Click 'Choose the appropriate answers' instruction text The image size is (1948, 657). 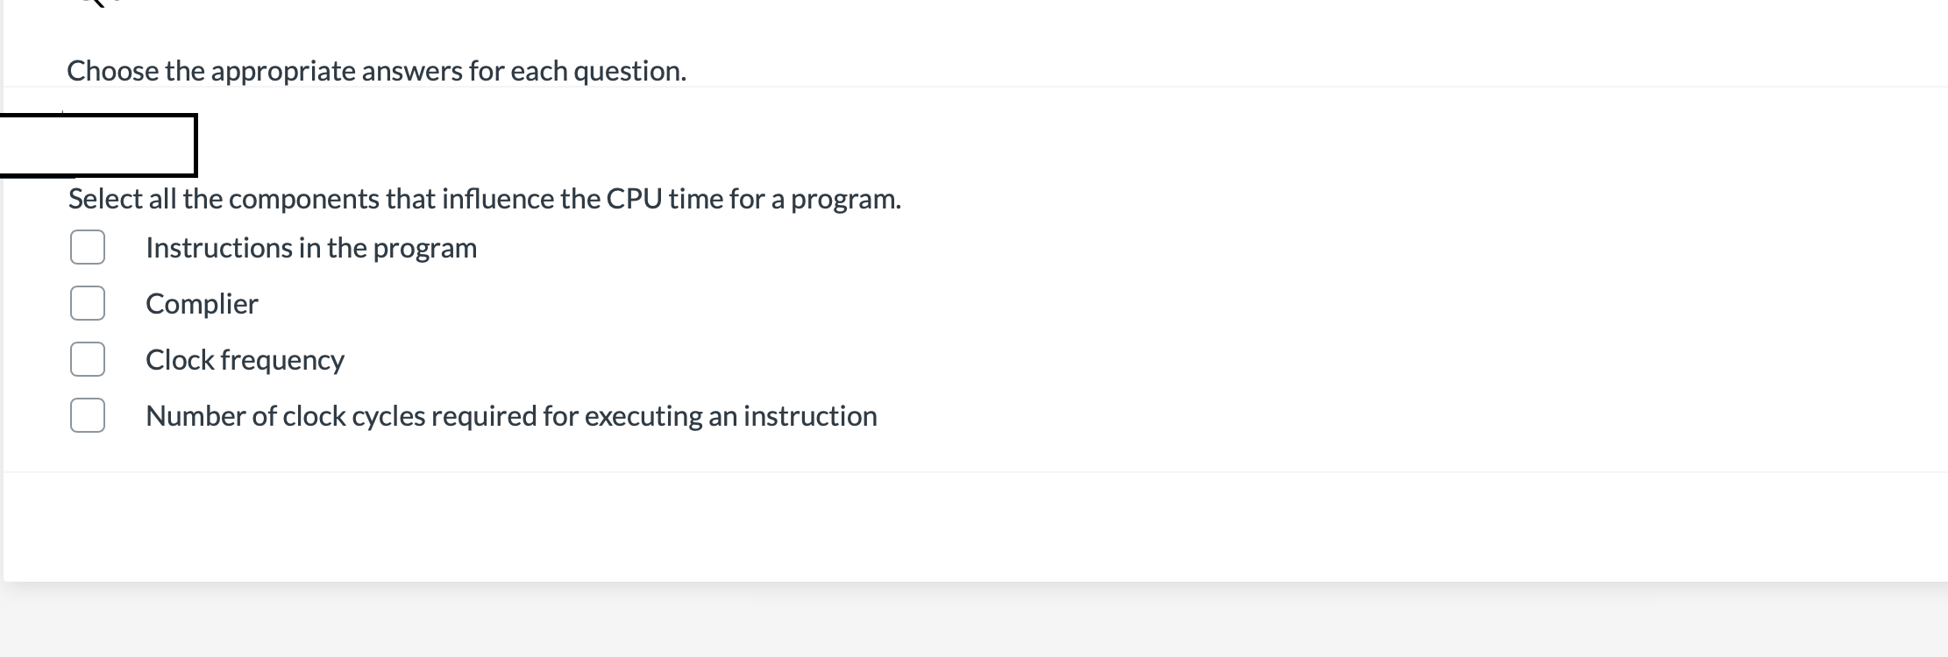point(376,71)
